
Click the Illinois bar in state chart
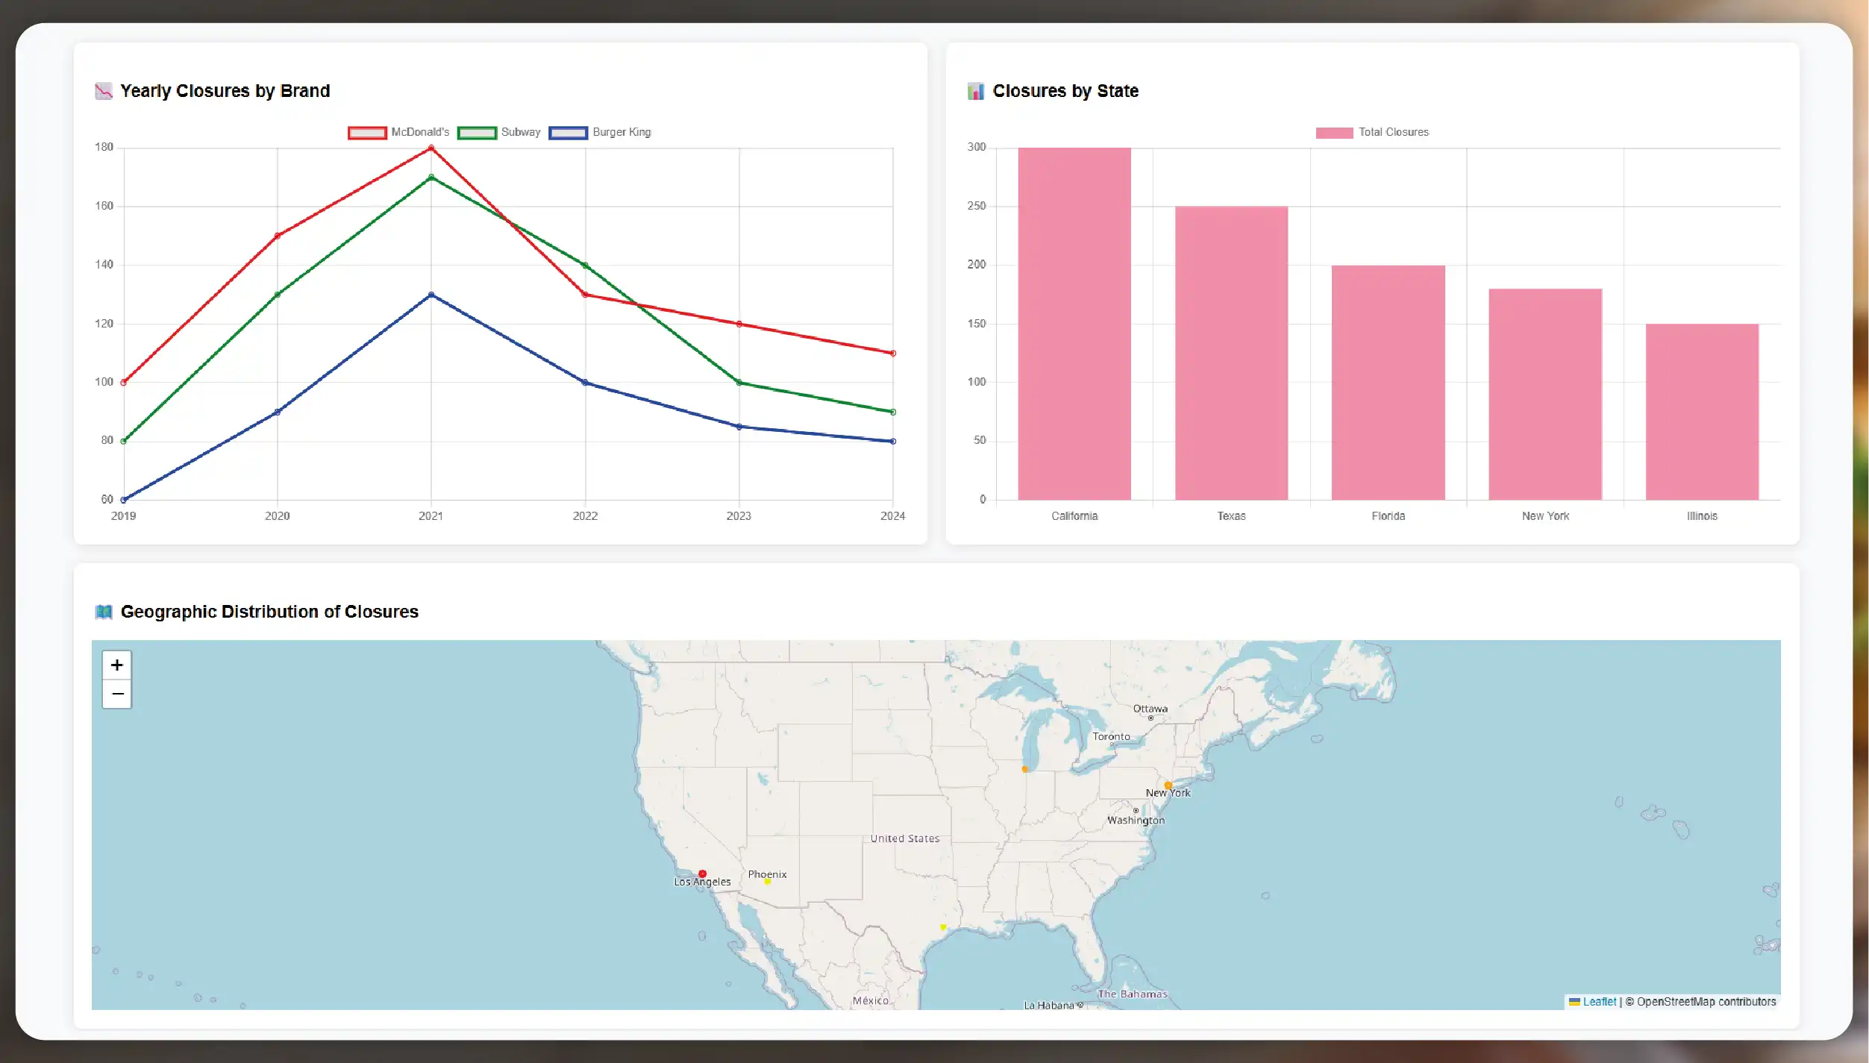coord(1702,412)
